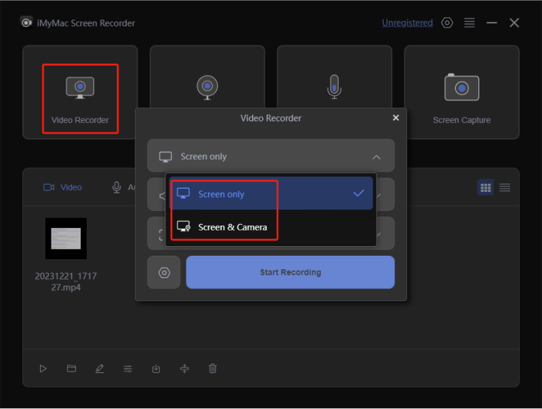Play the selected recording
This screenshot has height=409, width=542.
tap(43, 368)
